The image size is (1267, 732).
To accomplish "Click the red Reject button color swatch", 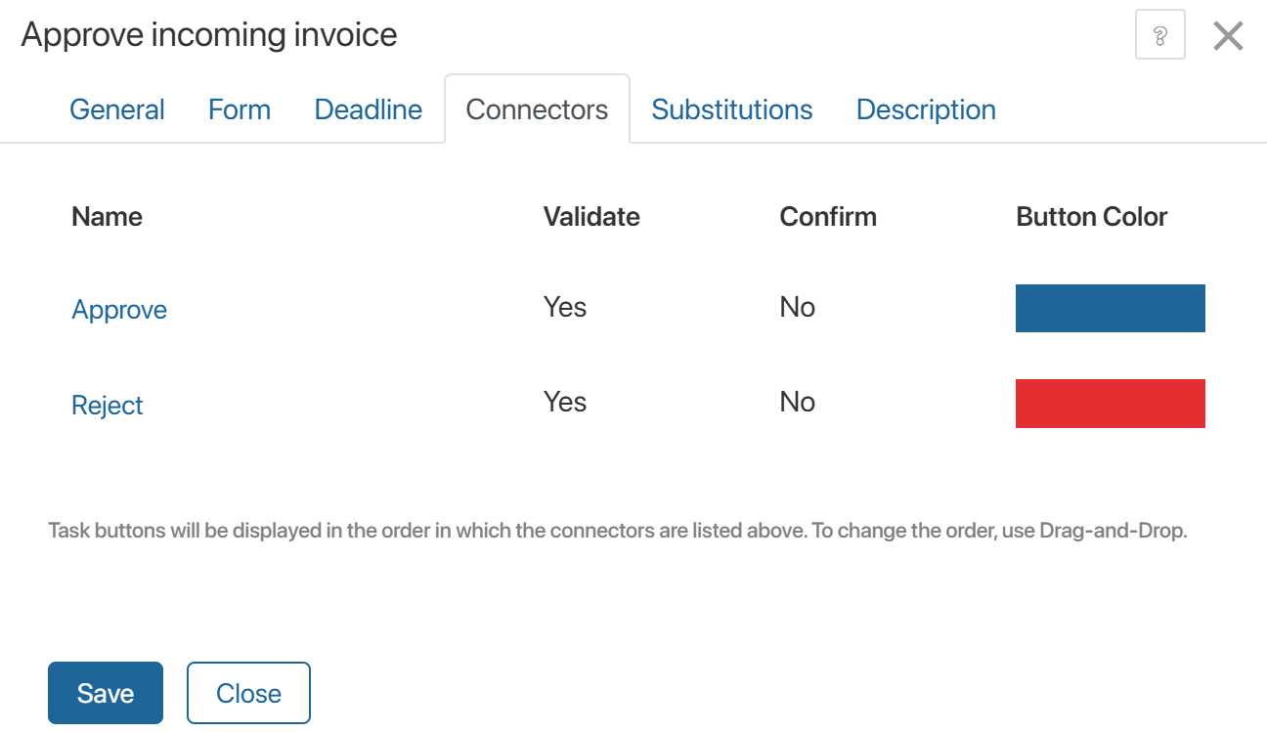I will tap(1110, 404).
